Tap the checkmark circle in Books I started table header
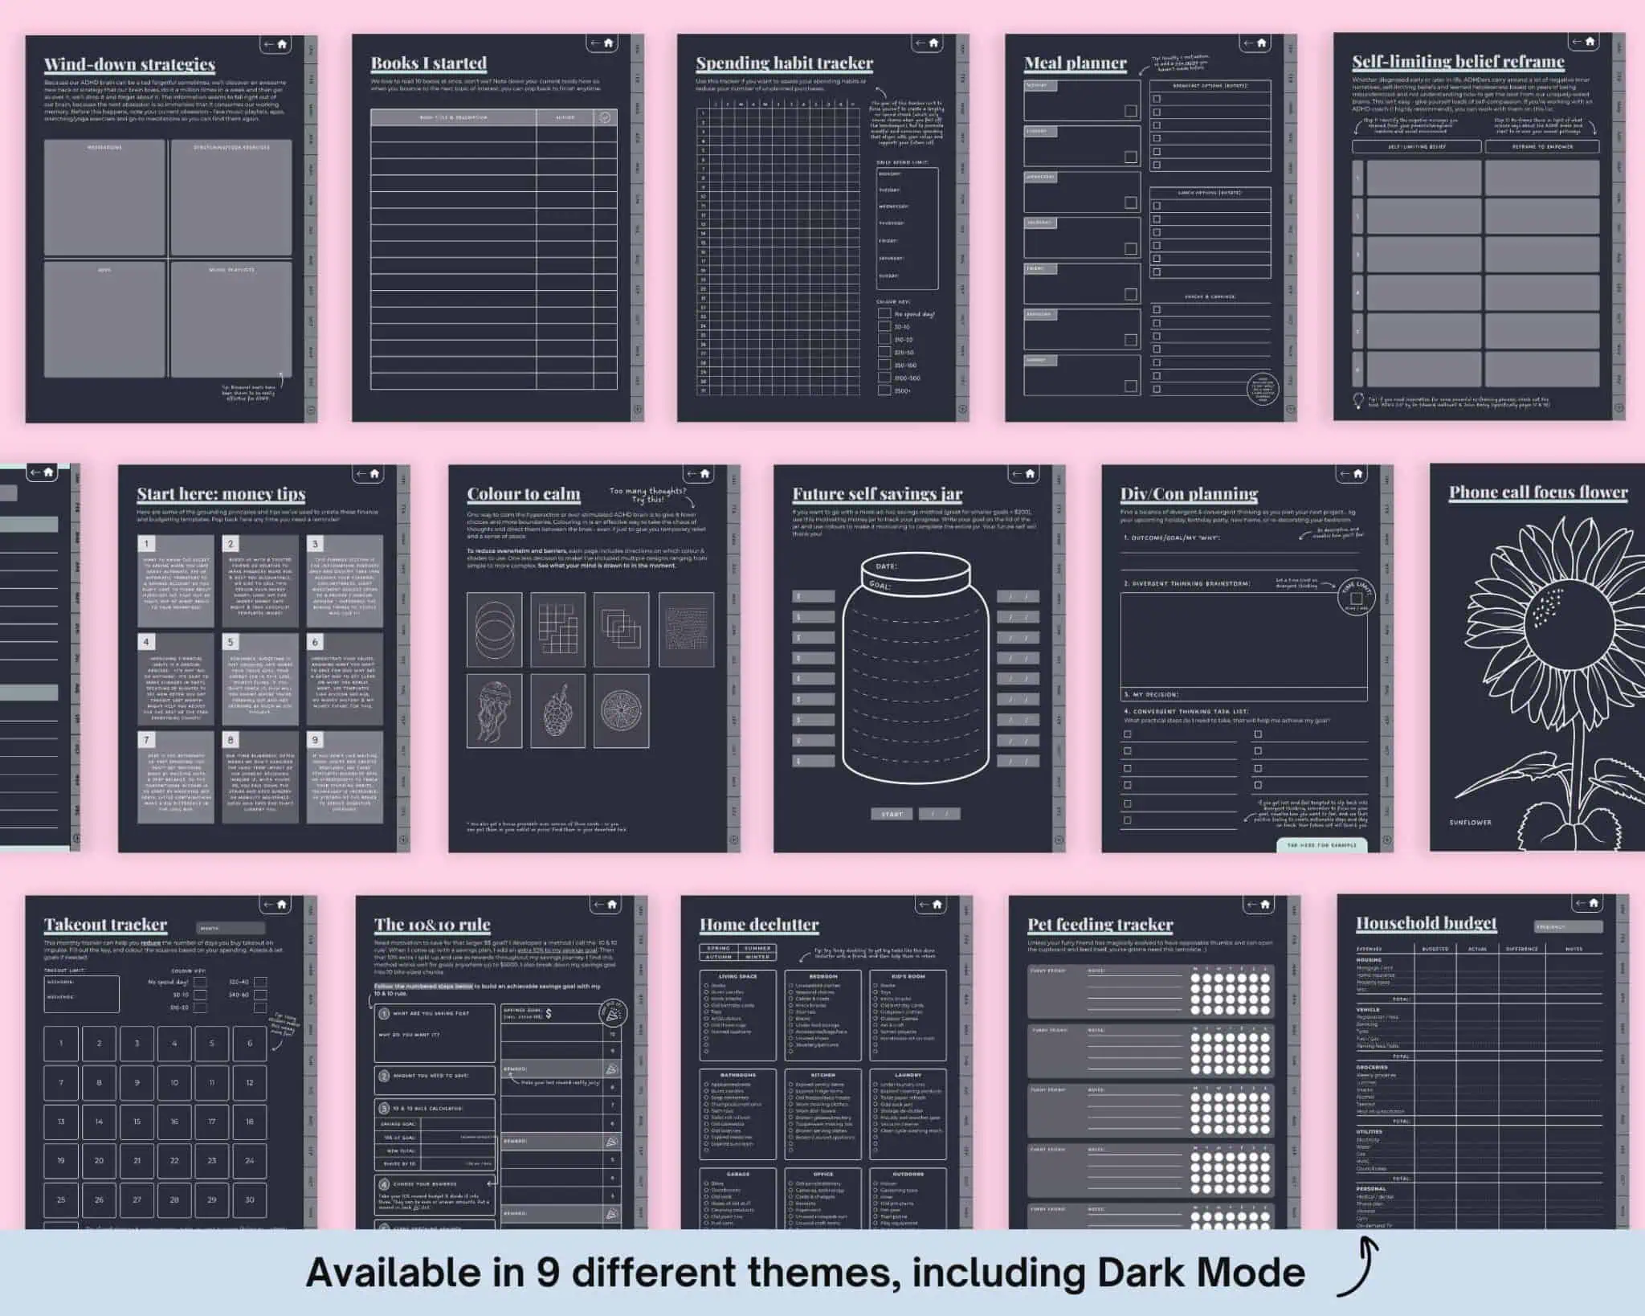This screenshot has width=1645, height=1316. pos(605,117)
